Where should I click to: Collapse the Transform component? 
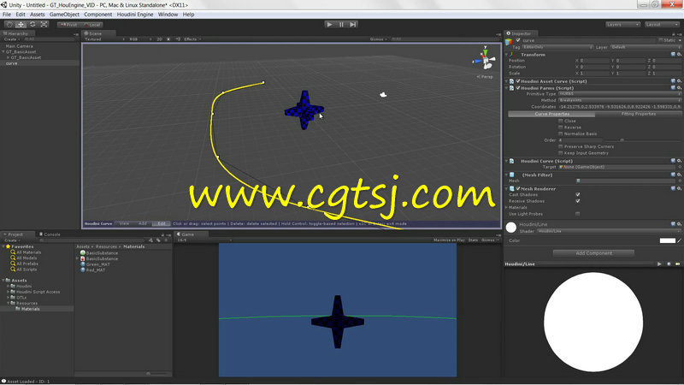[506, 55]
